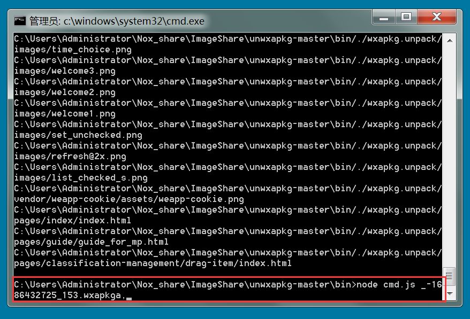Open the cmd.exe system menu icon
470x319 pixels.
[20, 21]
